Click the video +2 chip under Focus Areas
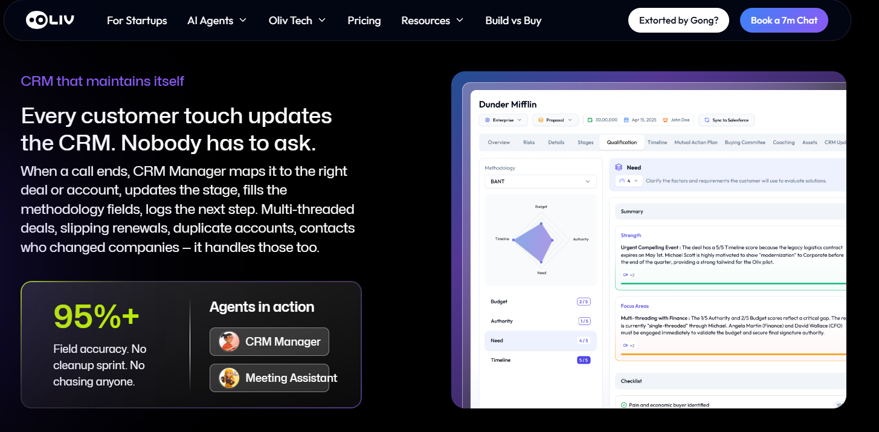This screenshot has height=432, width=879. coord(628,346)
